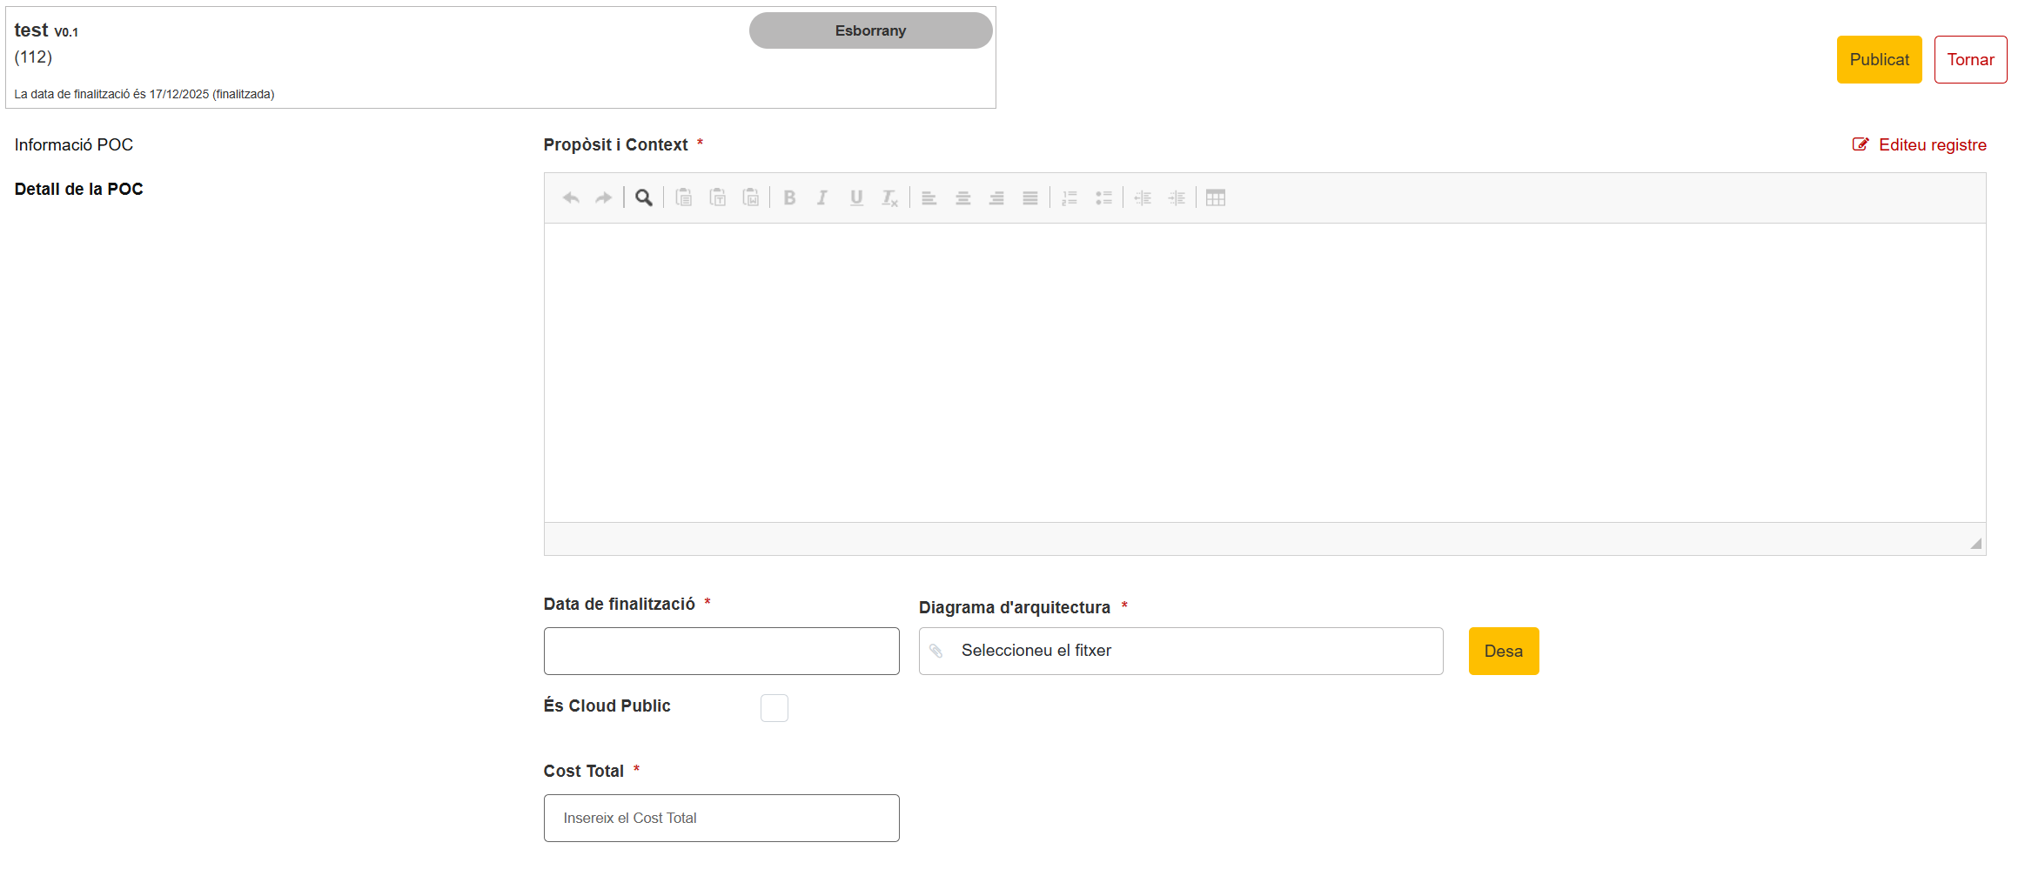The image size is (2025, 876).
Task: Select Detall de la POC section
Action: click(79, 189)
